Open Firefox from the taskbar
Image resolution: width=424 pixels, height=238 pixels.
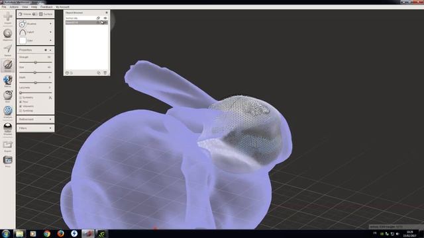tap(60, 233)
